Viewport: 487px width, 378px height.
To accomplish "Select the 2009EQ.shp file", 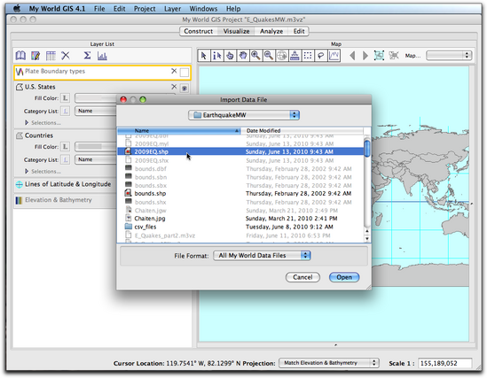I will coord(240,152).
